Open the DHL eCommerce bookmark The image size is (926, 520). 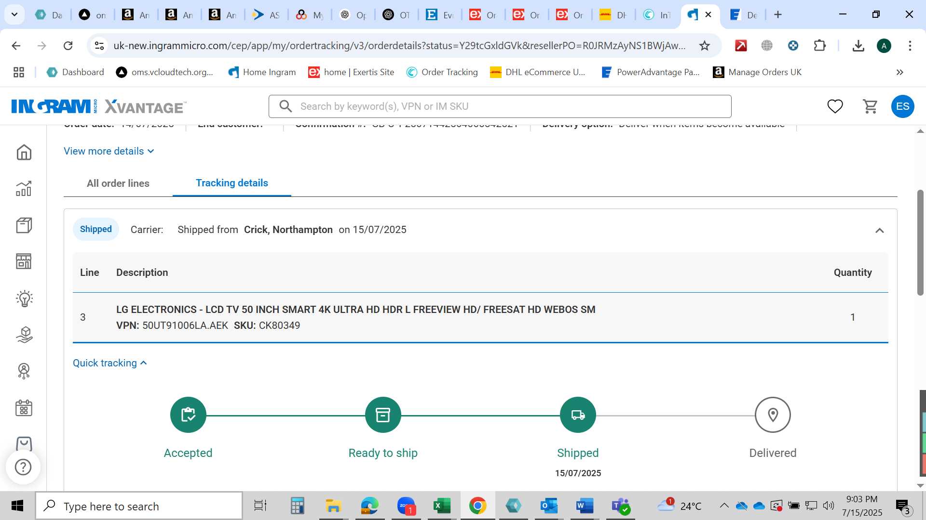tap(538, 72)
